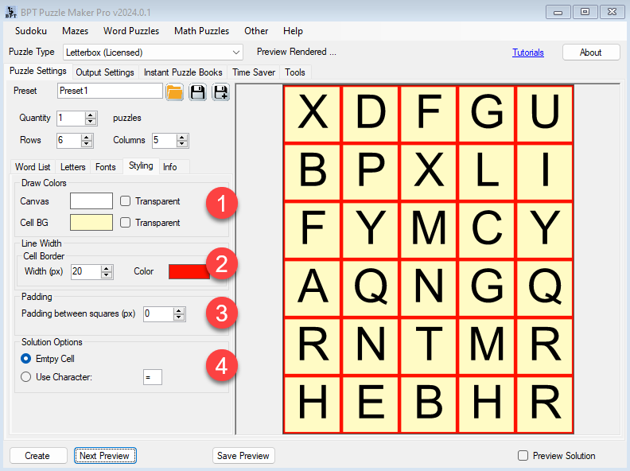
Task: Increase Cell Border Width with up arrow
Action: [106, 268]
